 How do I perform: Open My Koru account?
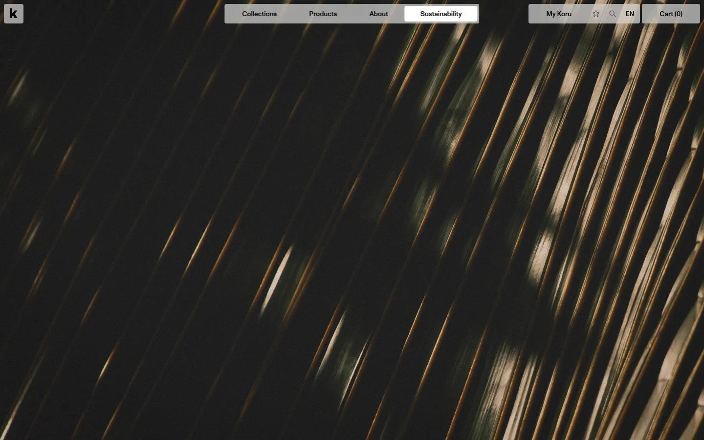coord(559,14)
